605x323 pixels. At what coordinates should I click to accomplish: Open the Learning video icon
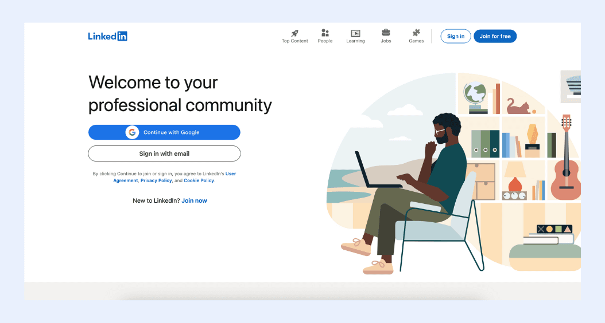point(355,33)
